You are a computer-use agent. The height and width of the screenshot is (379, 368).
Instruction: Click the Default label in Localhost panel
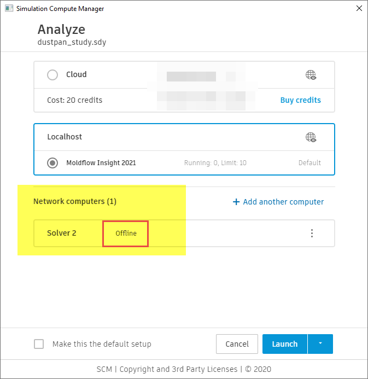tap(309, 163)
